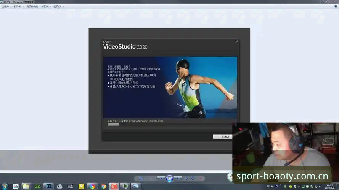Open the 文件 (File) menu
Image resolution: width=339 pixels, height=190 pixels.
click(x=5, y=6)
